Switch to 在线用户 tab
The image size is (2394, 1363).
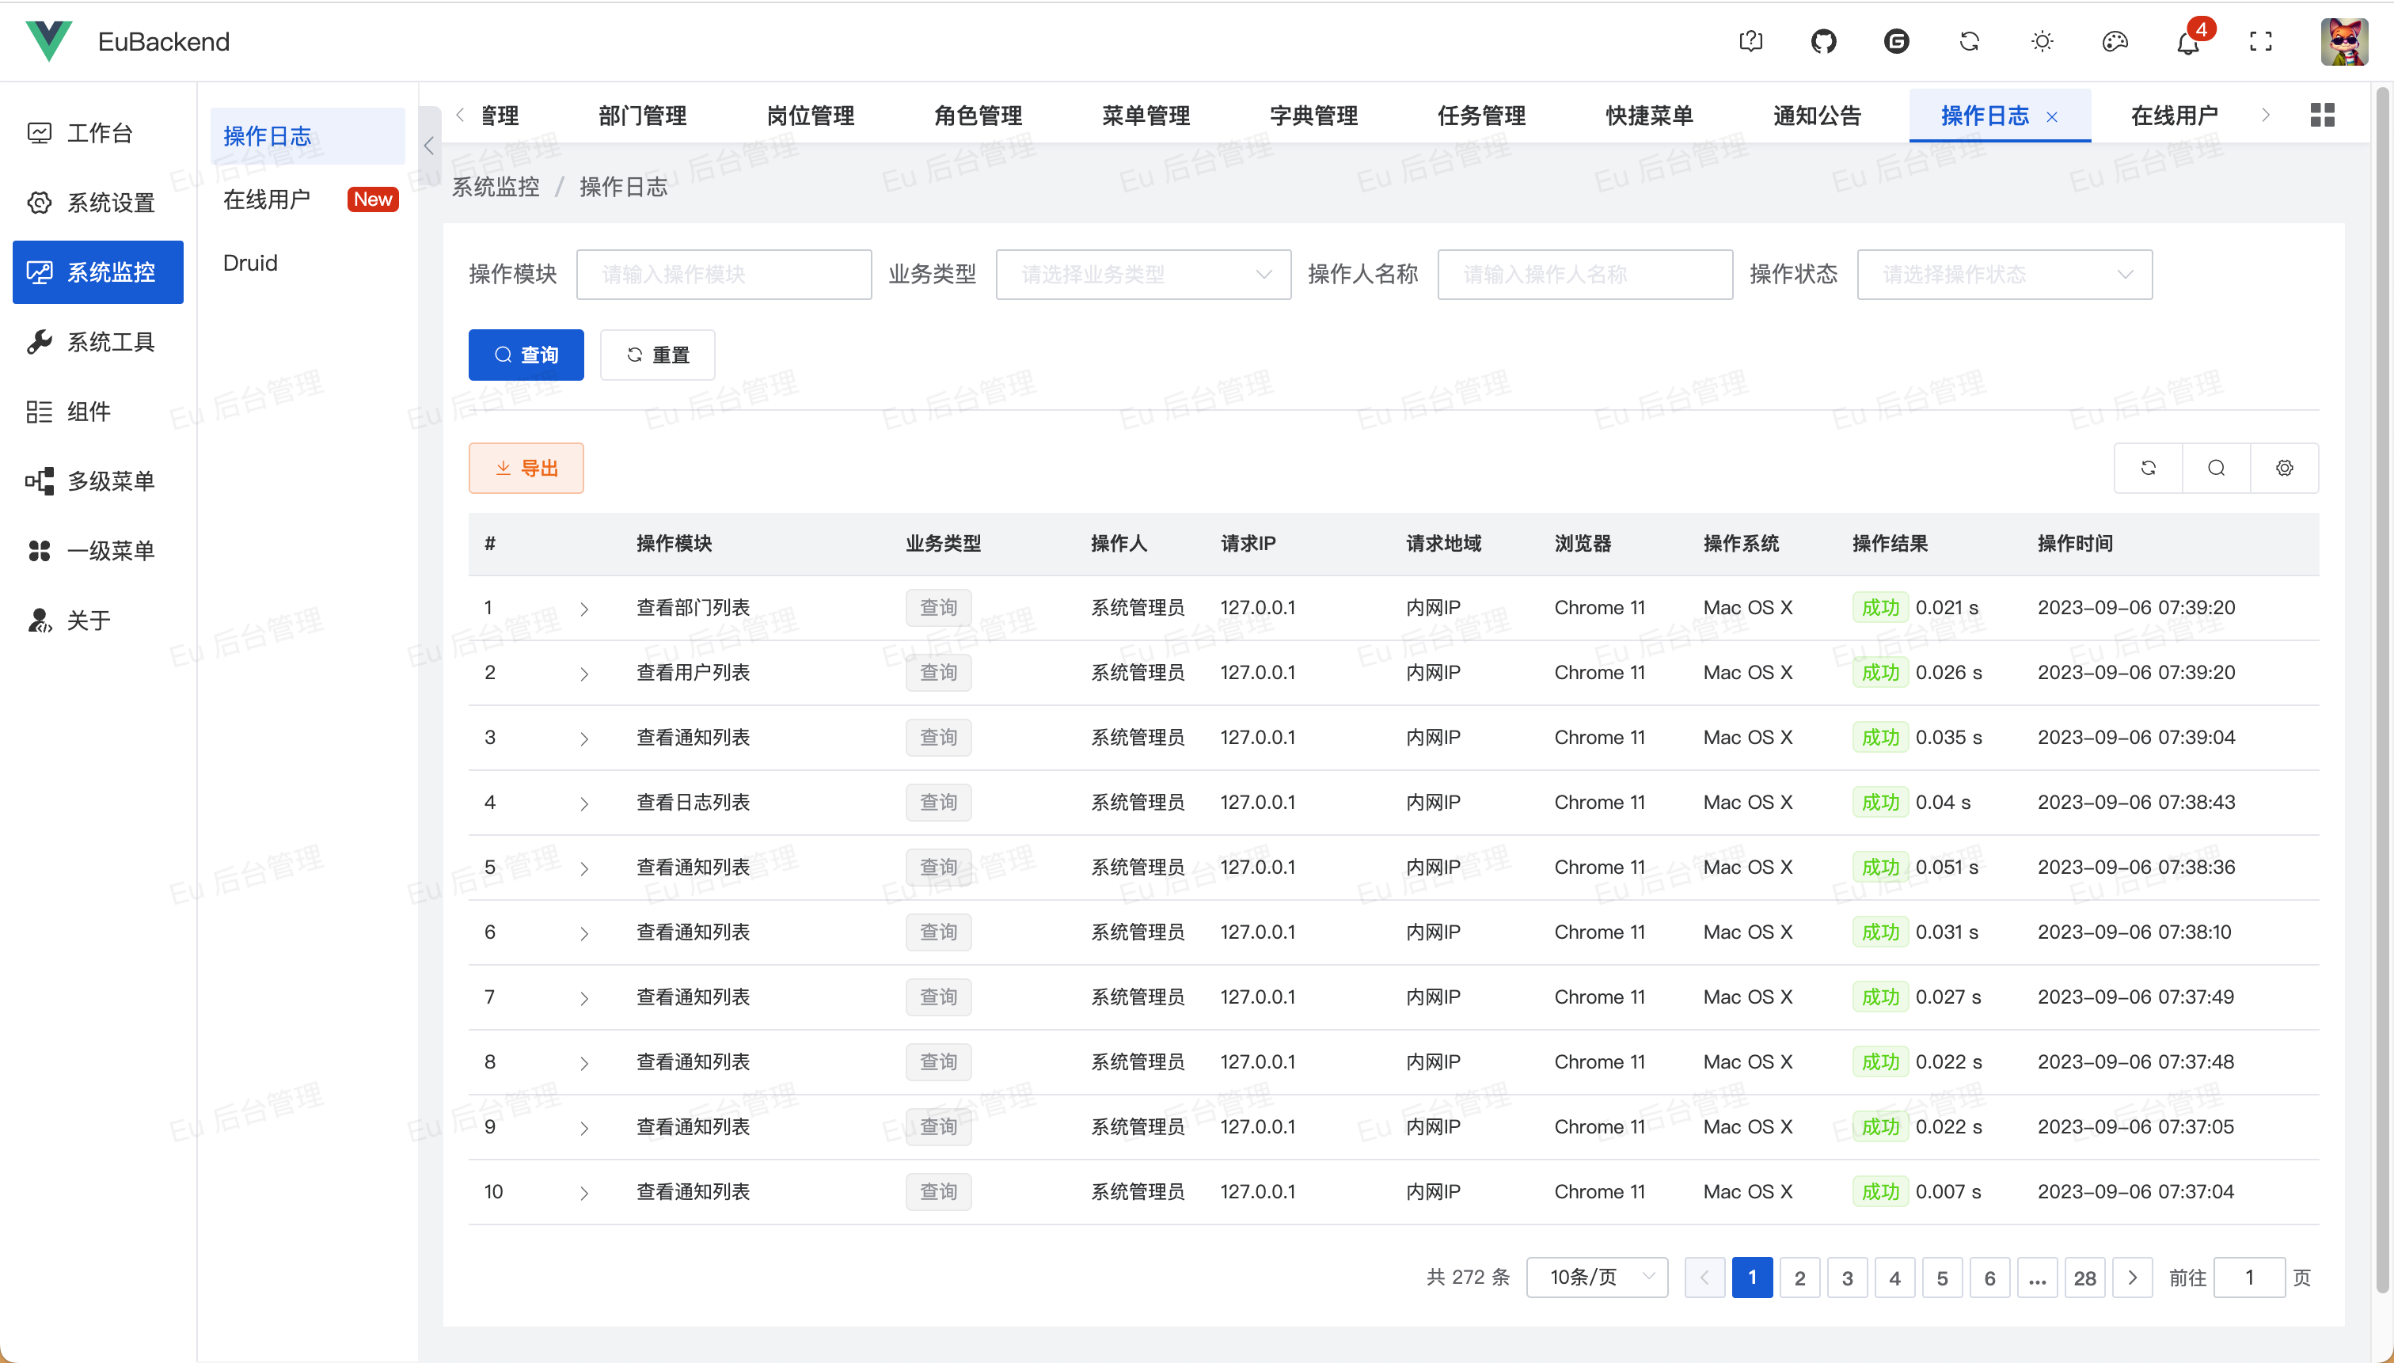coord(2174,116)
